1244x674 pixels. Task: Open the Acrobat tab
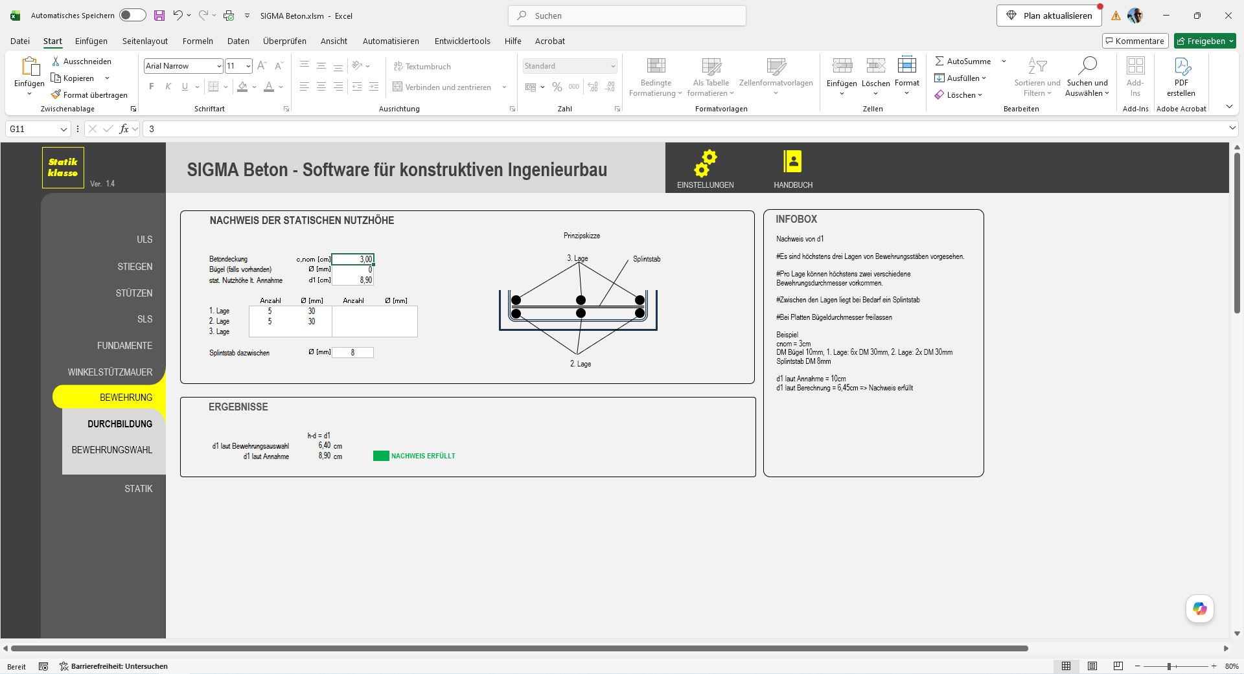tap(549, 41)
